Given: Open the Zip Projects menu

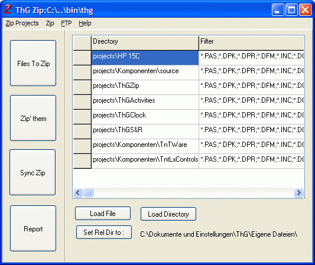Looking at the screenshot, I should [22, 23].
